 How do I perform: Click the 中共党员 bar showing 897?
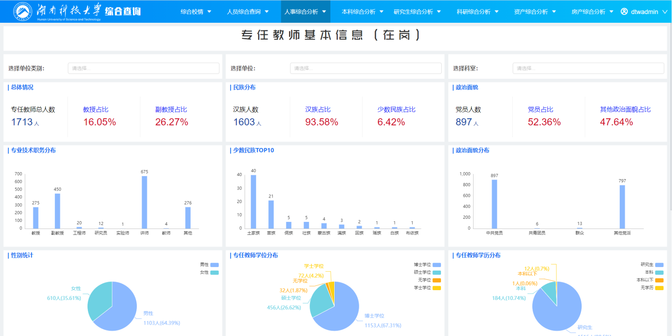click(x=494, y=204)
